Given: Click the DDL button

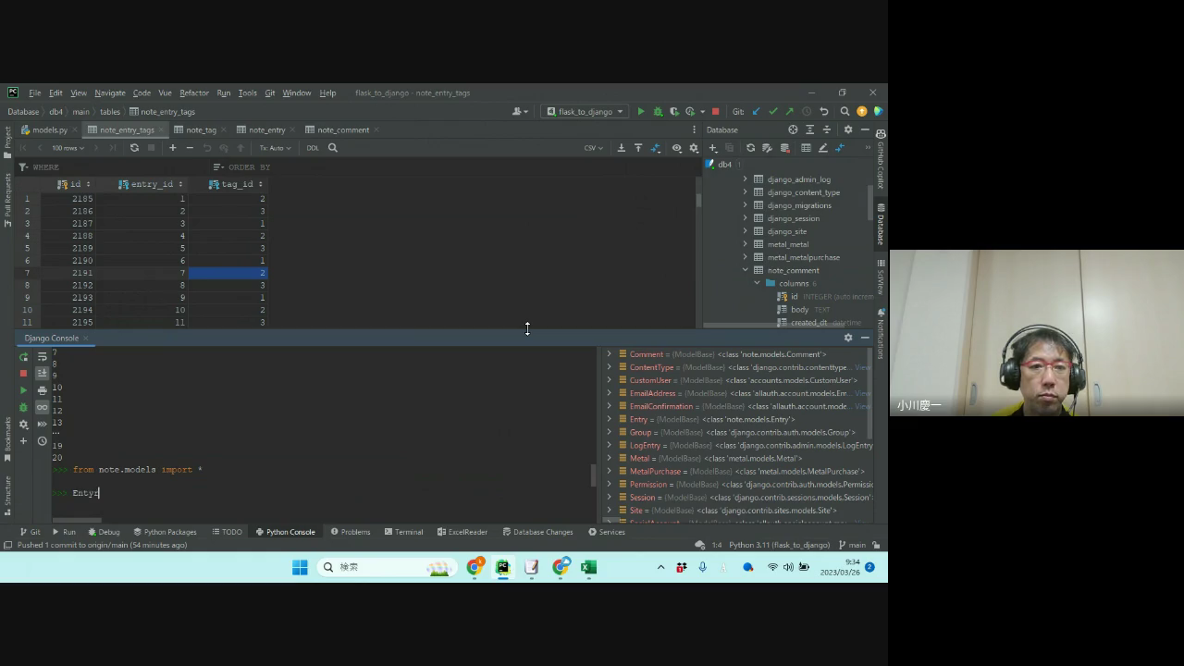Looking at the screenshot, I should coord(313,148).
